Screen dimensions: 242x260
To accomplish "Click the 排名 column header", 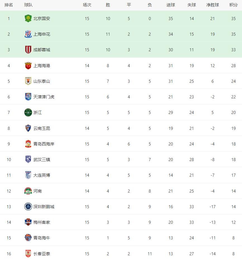I will click(9, 5).
